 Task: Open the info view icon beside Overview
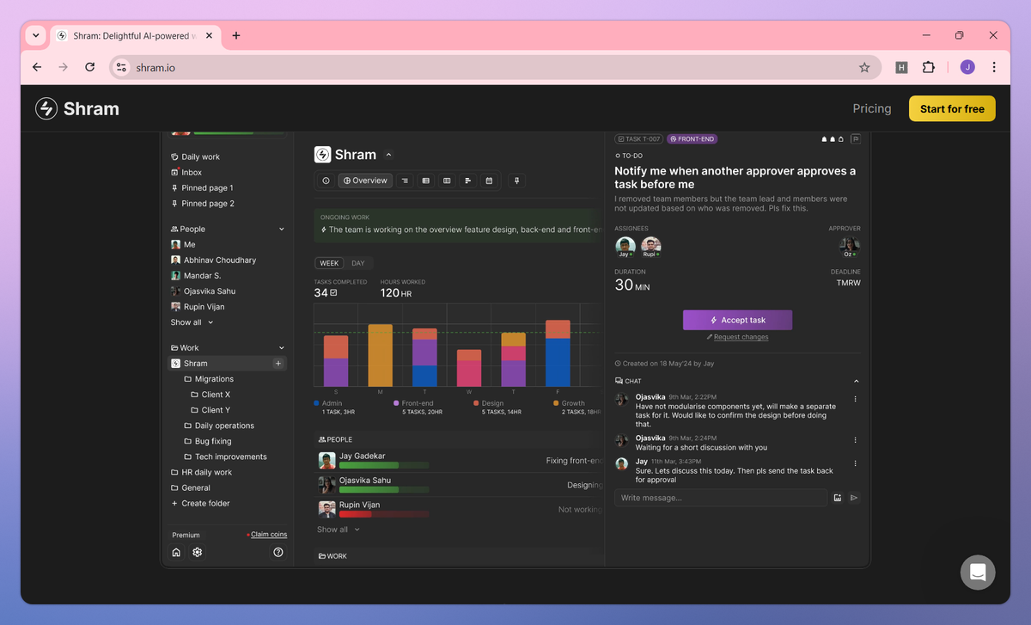326,181
